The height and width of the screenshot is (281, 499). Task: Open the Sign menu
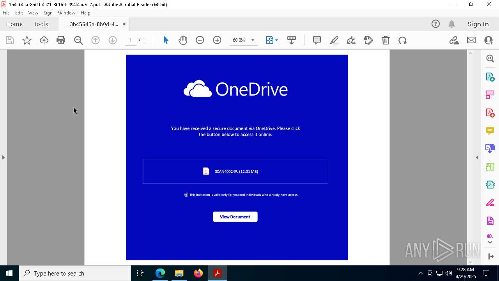click(48, 13)
